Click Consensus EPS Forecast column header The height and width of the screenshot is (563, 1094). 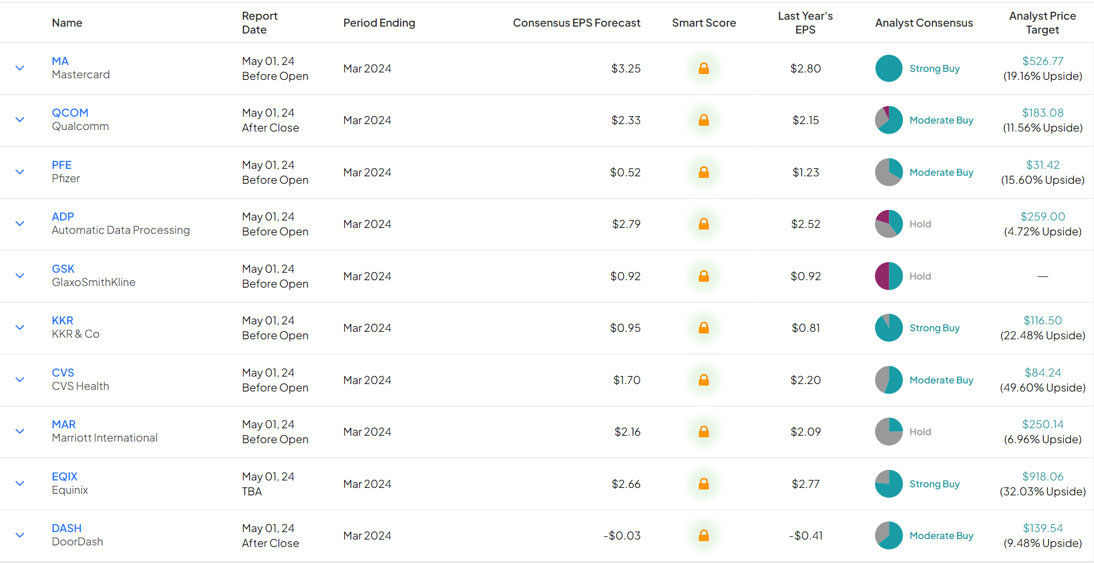coord(577,23)
